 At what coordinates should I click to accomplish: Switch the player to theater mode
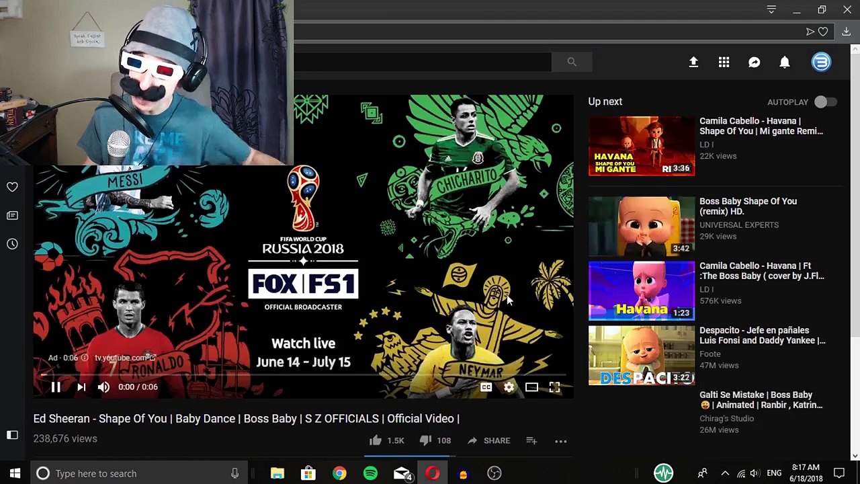click(x=531, y=387)
